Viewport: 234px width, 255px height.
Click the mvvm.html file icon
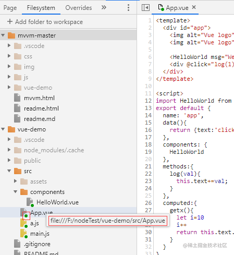pos(17,98)
